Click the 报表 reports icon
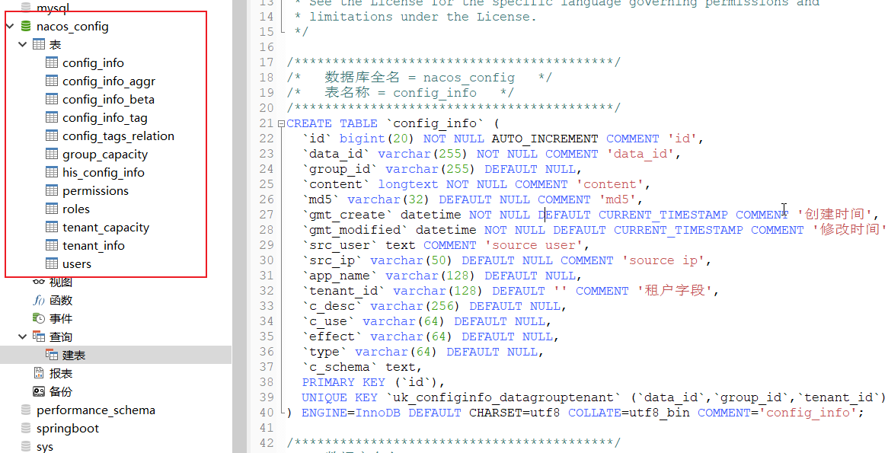The image size is (888, 453). point(39,373)
